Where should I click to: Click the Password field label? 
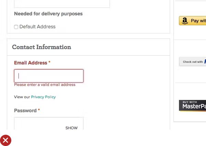(25, 111)
